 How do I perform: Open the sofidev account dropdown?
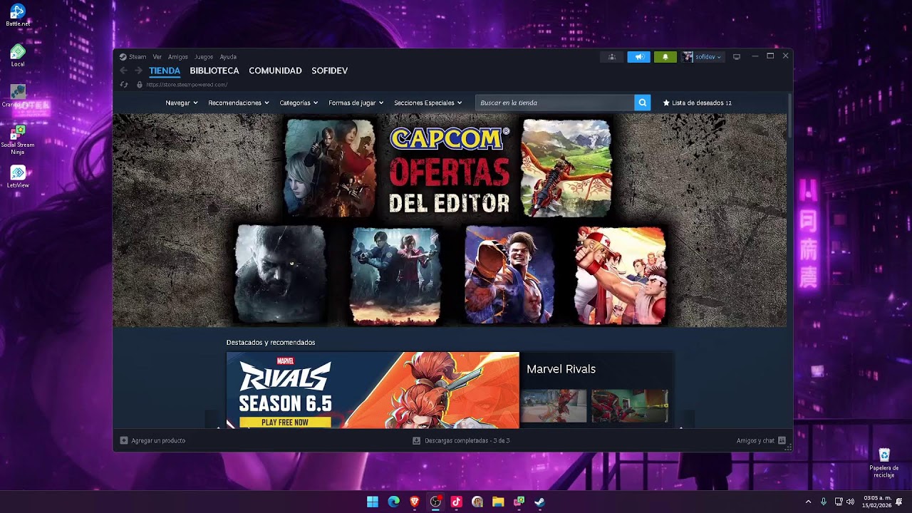pos(708,57)
